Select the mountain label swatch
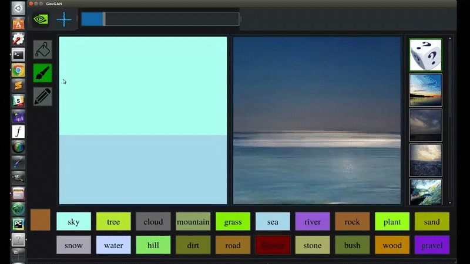Viewport: 470px width, 264px height. [193, 222]
